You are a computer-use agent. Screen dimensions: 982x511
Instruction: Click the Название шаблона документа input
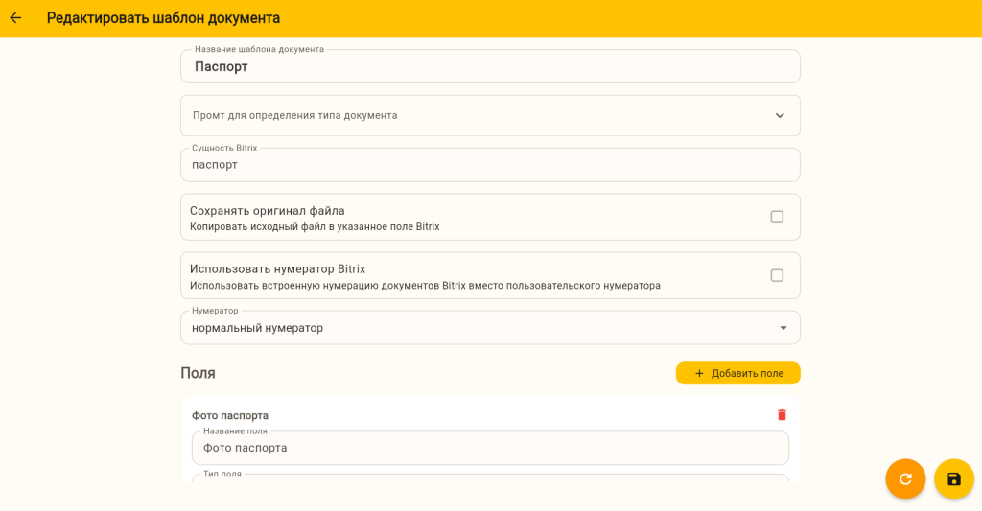[489, 67]
